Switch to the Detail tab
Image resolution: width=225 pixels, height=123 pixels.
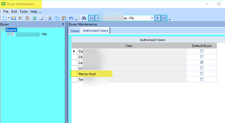coord(75,31)
